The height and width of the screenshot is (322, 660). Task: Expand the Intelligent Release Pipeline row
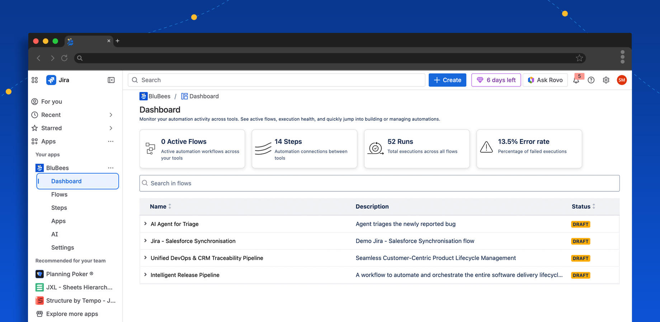pyautogui.click(x=145, y=275)
